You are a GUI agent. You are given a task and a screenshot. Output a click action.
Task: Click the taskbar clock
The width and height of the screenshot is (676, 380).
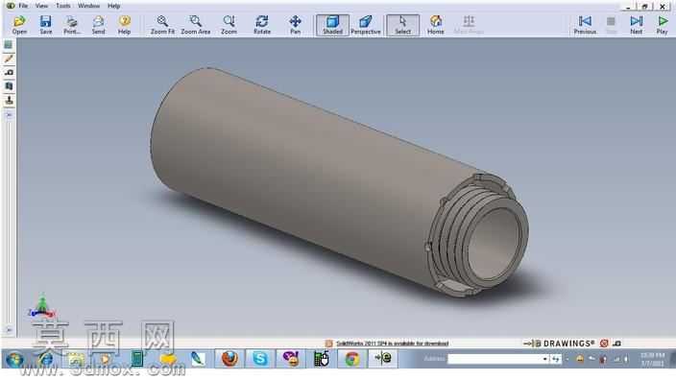(652, 359)
